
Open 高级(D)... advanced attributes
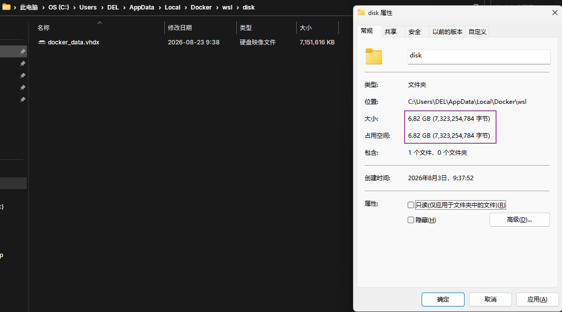(x=520, y=220)
